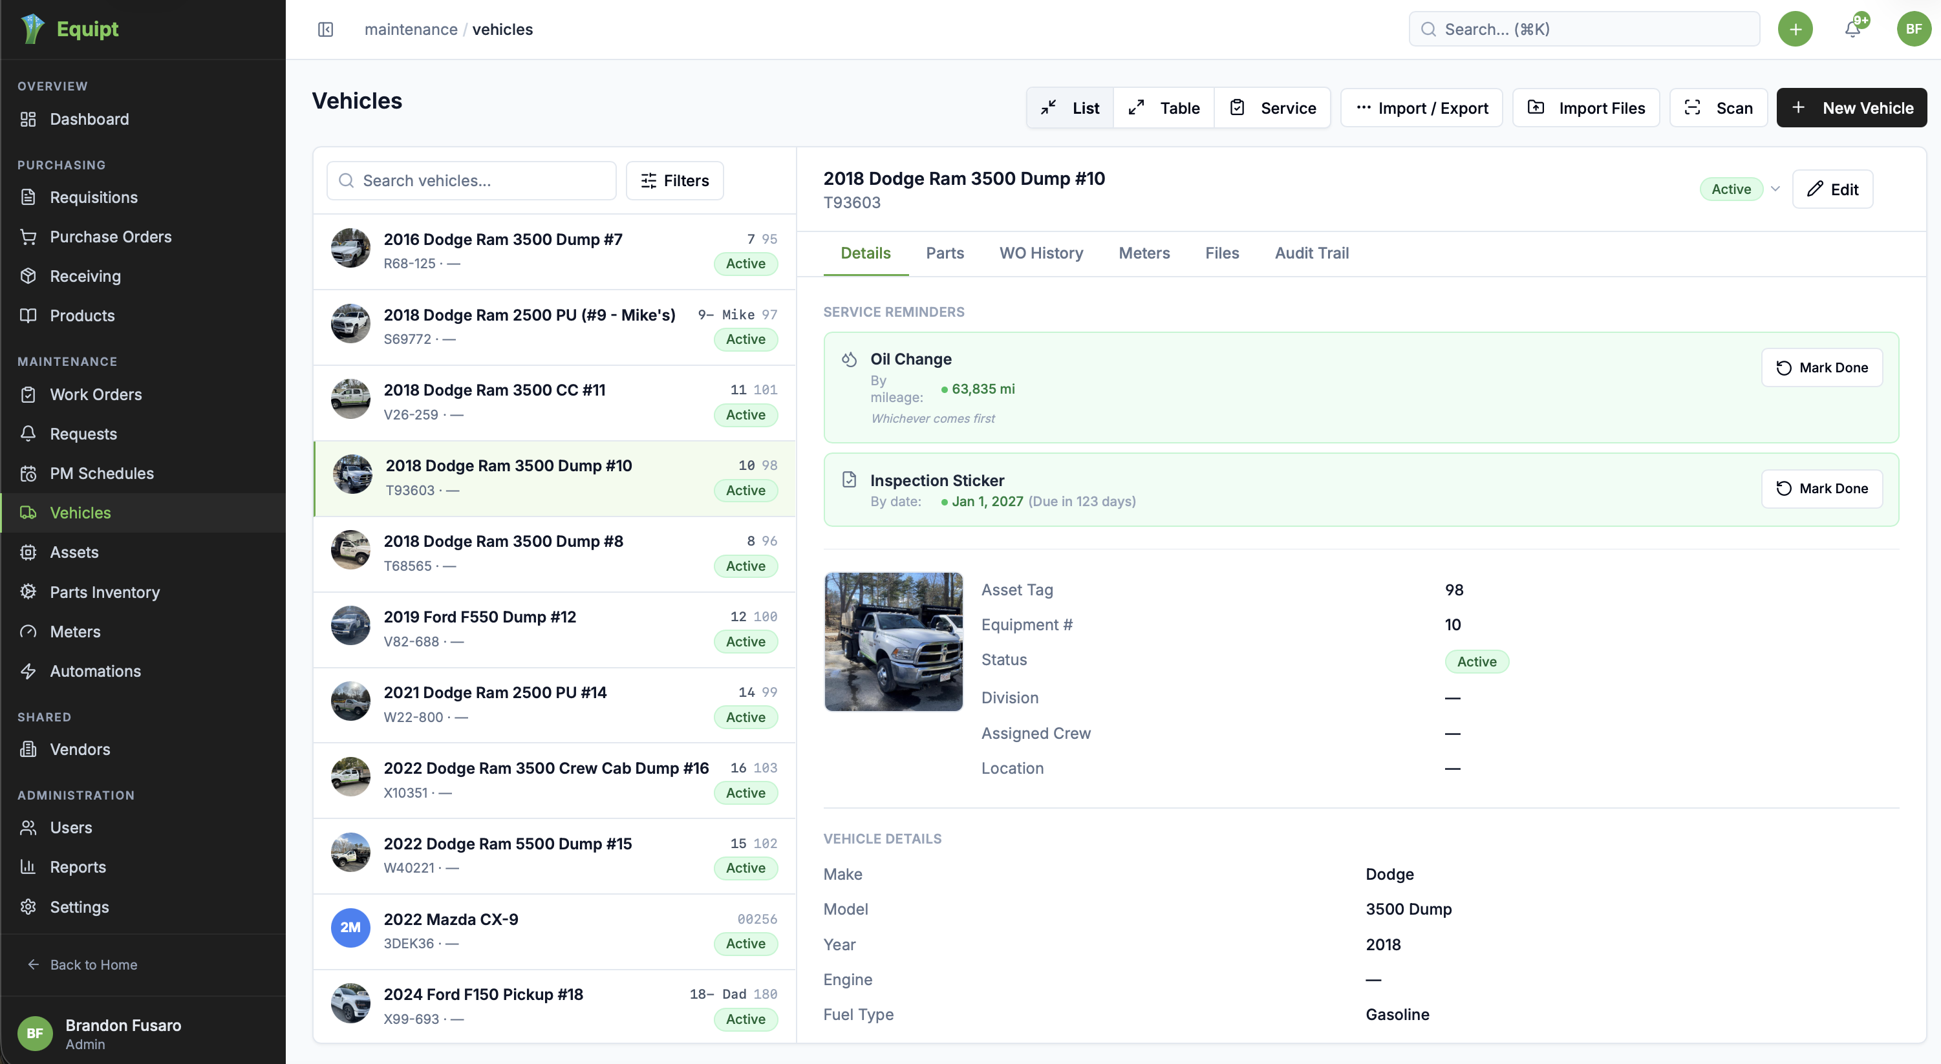The height and width of the screenshot is (1064, 1941).
Task: Switch to the Files tab
Action: [1222, 253]
